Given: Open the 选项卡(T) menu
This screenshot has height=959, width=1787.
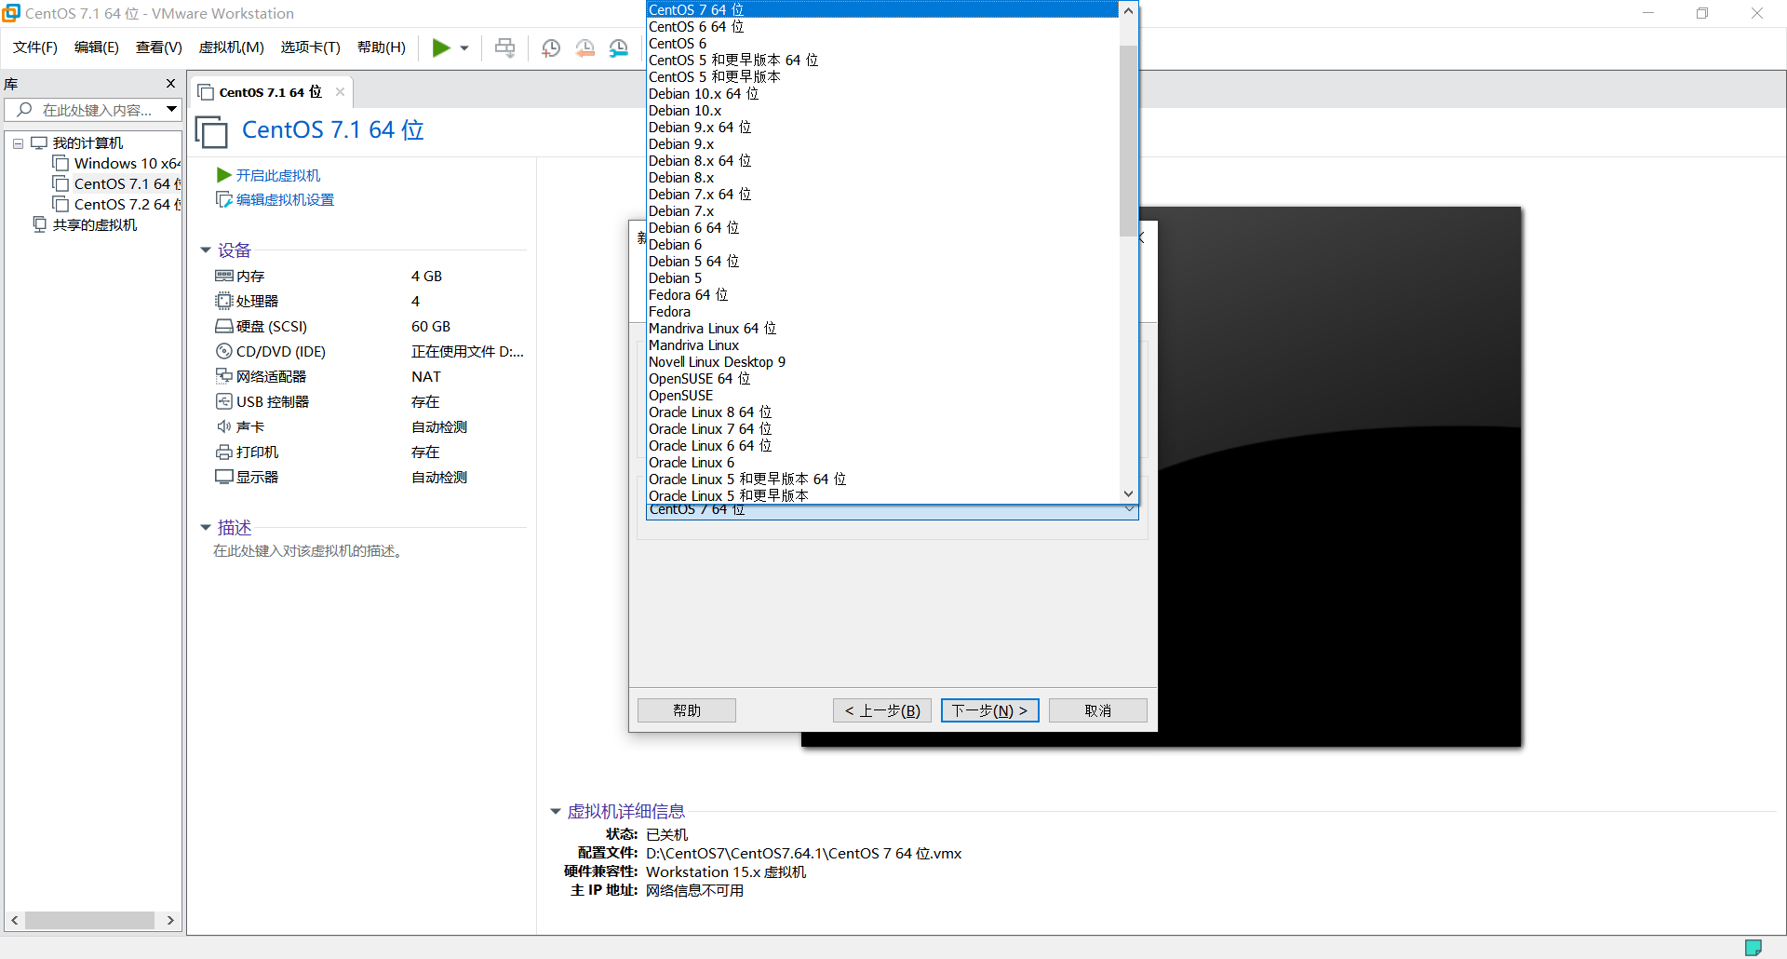Looking at the screenshot, I should 311,47.
